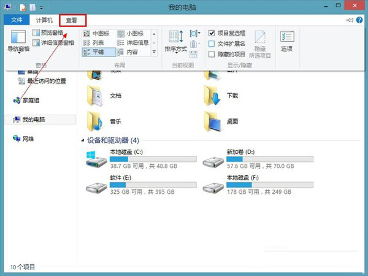368x276 pixels.
Task: Click the properties icon in quick access toolbar
Action: pyautogui.click(x=23, y=7)
